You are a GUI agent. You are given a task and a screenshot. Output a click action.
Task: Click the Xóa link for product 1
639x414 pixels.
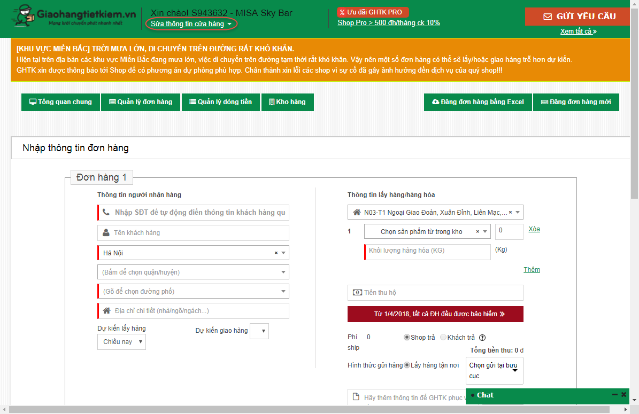[534, 229]
